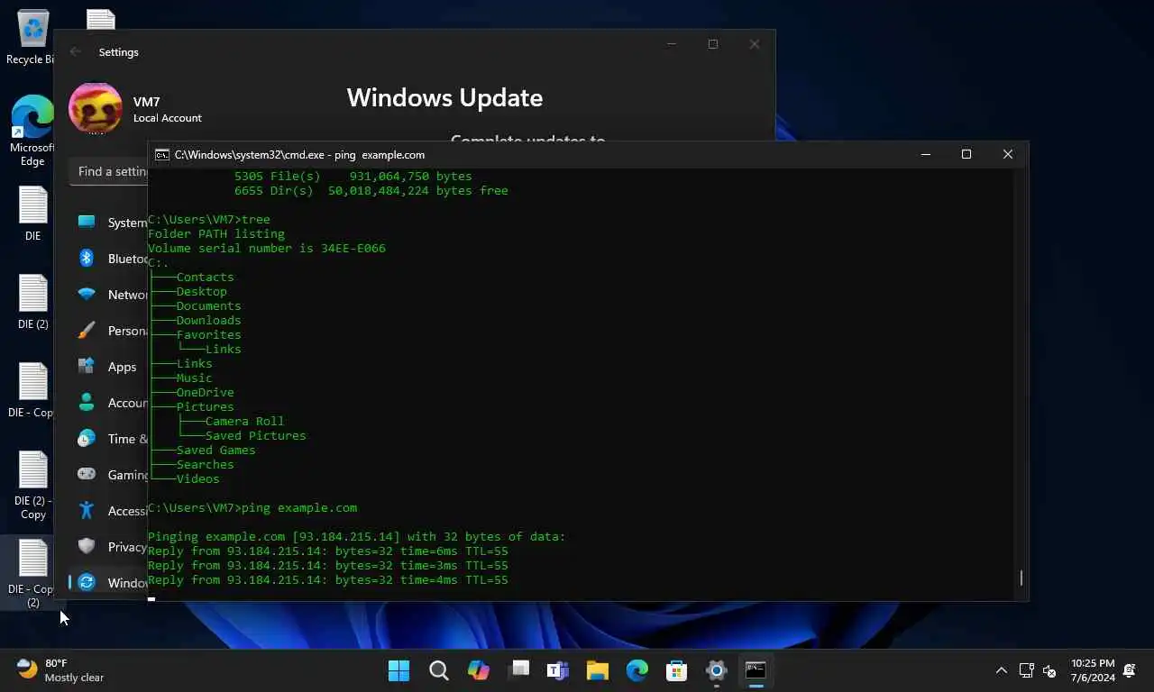Click the cmd.exe window title text
Image resolution: width=1154 pixels, height=692 pixels.
tap(299, 155)
